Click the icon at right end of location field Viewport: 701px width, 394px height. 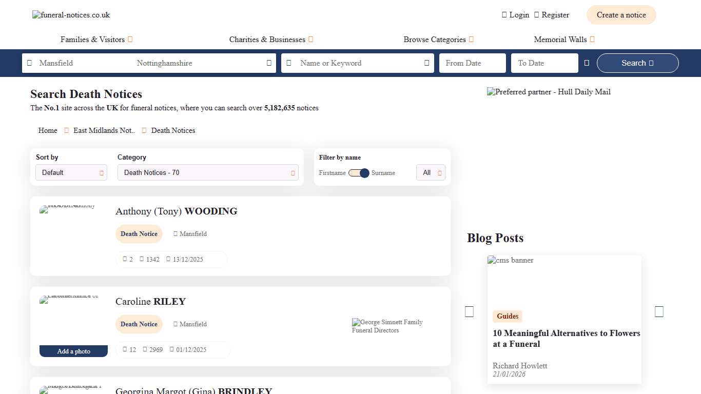click(269, 63)
